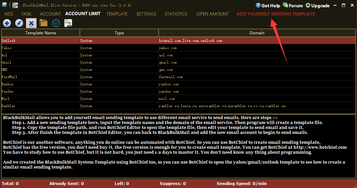Click the blue plus add template icon
The height and width of the screenshot is (188, 357).
click(x=7, y=23)
